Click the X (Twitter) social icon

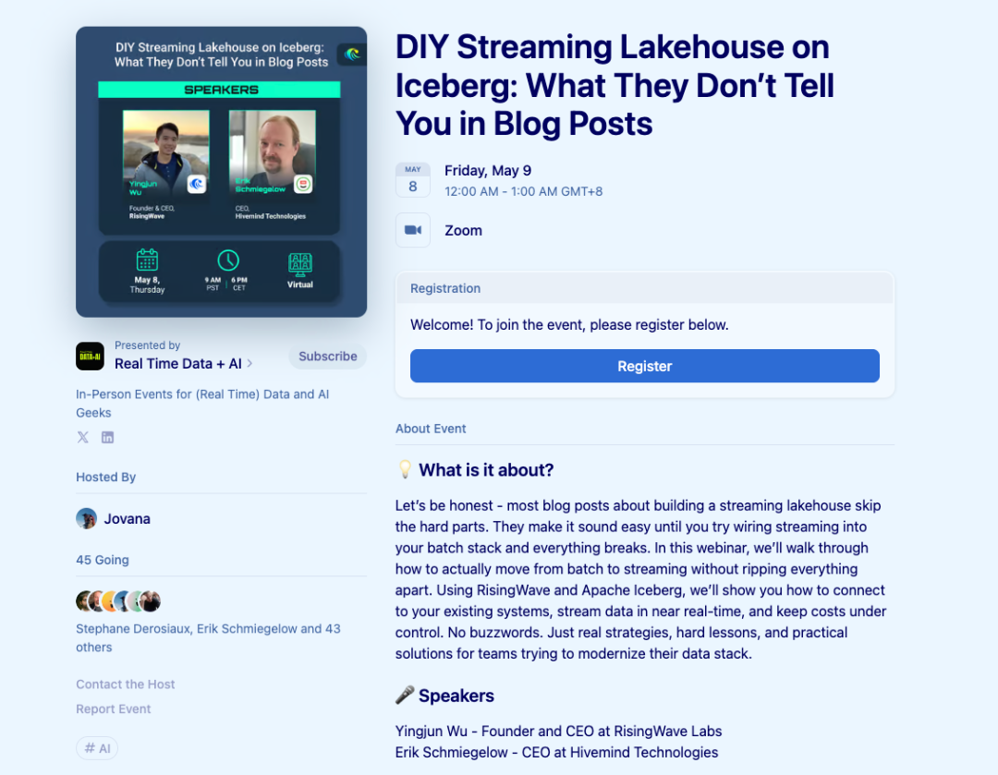click(x=83, y=437)
